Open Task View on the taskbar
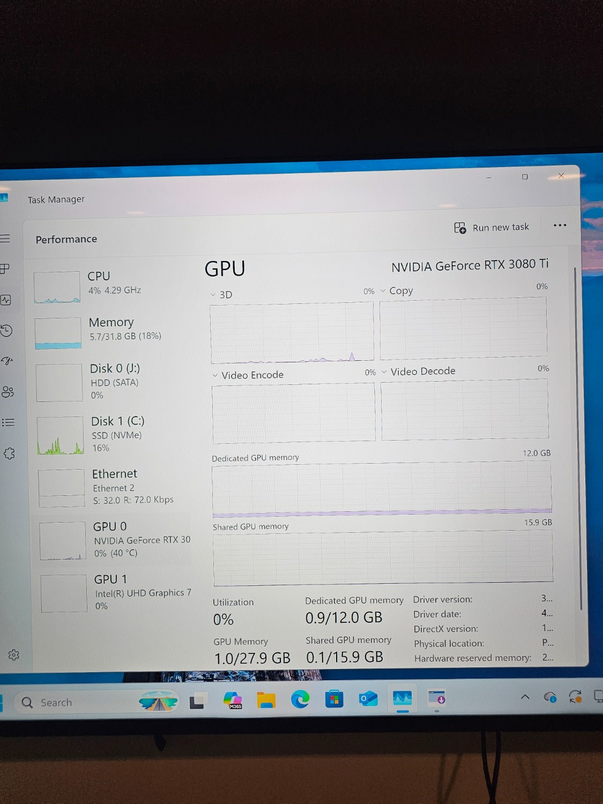The width and height of the screenshot is (603, 804). pos(197,701)
